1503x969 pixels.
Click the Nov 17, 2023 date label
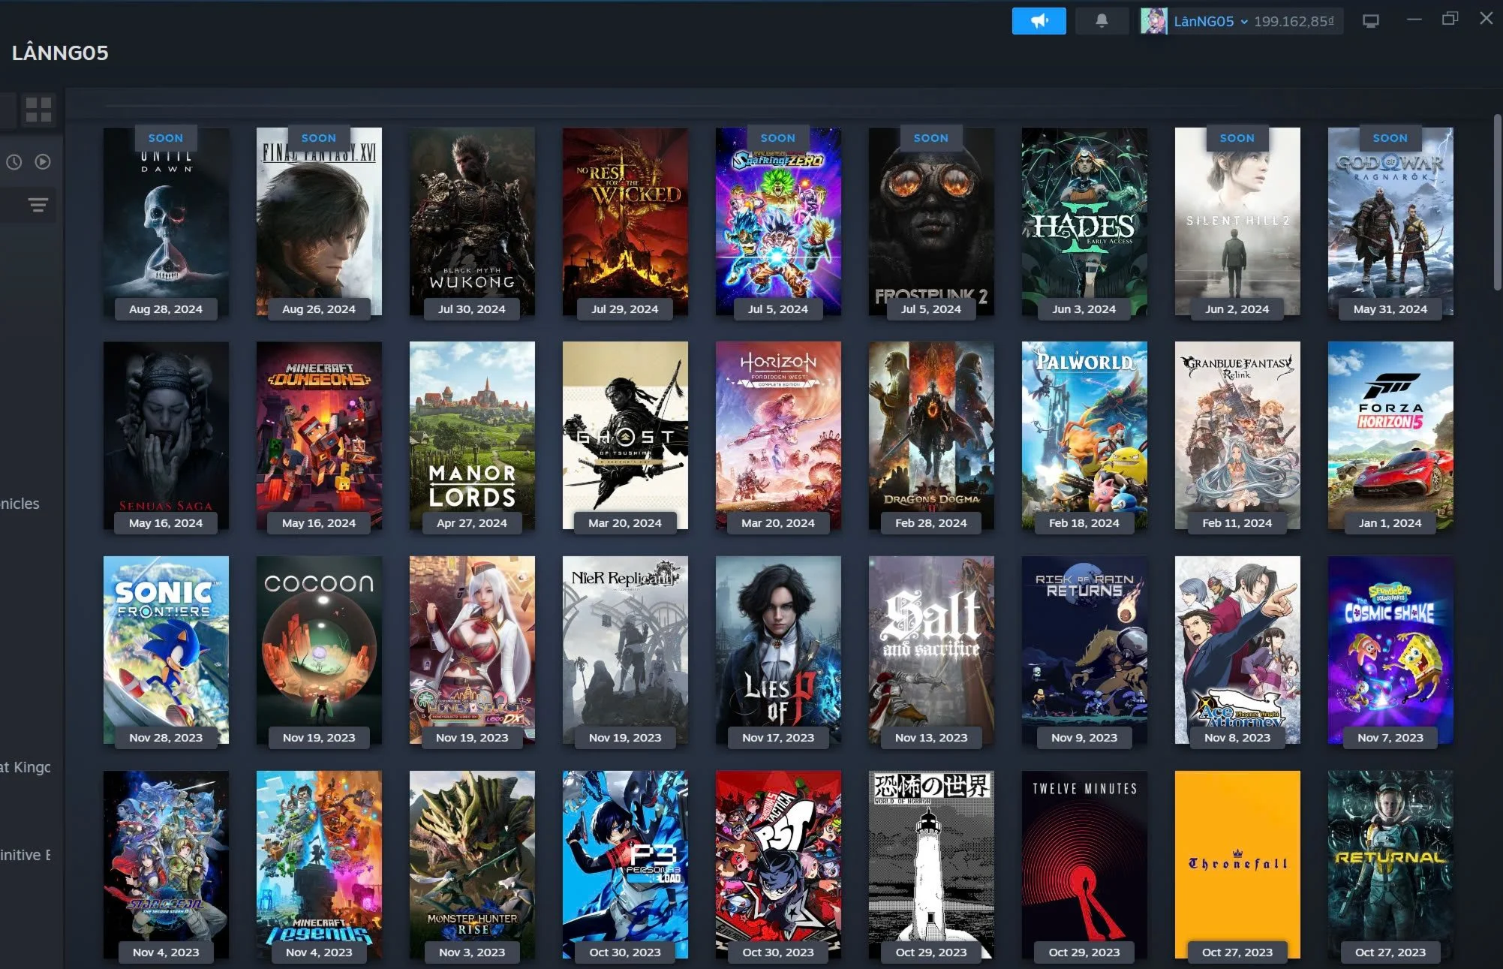tap(778, 738)
